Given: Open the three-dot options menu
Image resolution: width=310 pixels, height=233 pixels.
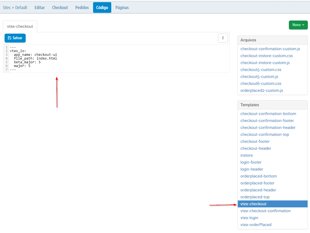Looking at the screenshot, I should point(223,38).
